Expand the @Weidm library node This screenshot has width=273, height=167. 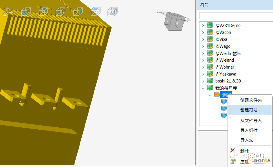click(x=203, y=53)
